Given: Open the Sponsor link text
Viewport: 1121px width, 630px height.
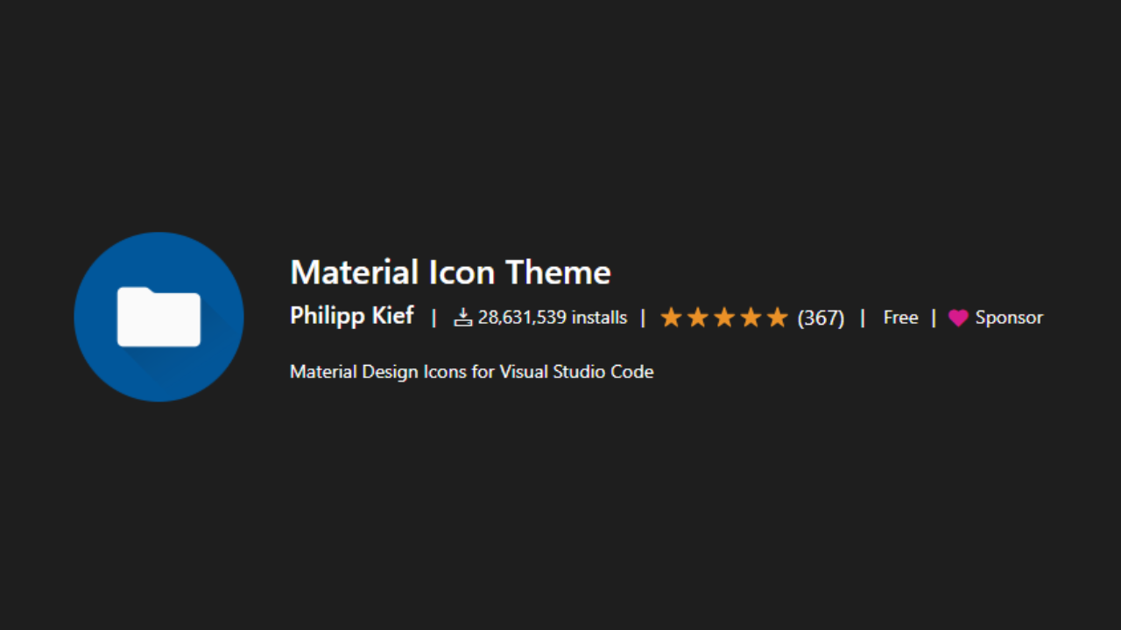Looking at the screenshot, I should coord(1009,318).
